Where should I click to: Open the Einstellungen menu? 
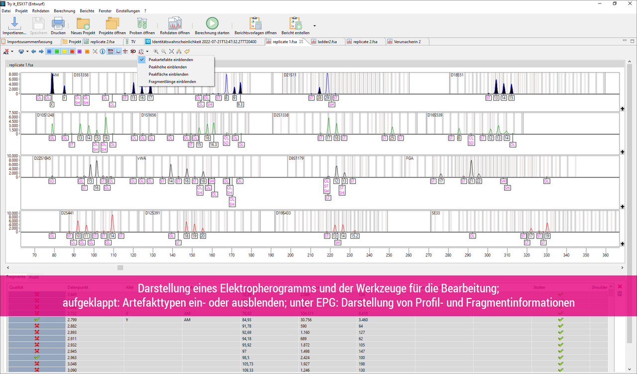click(127, 10)
